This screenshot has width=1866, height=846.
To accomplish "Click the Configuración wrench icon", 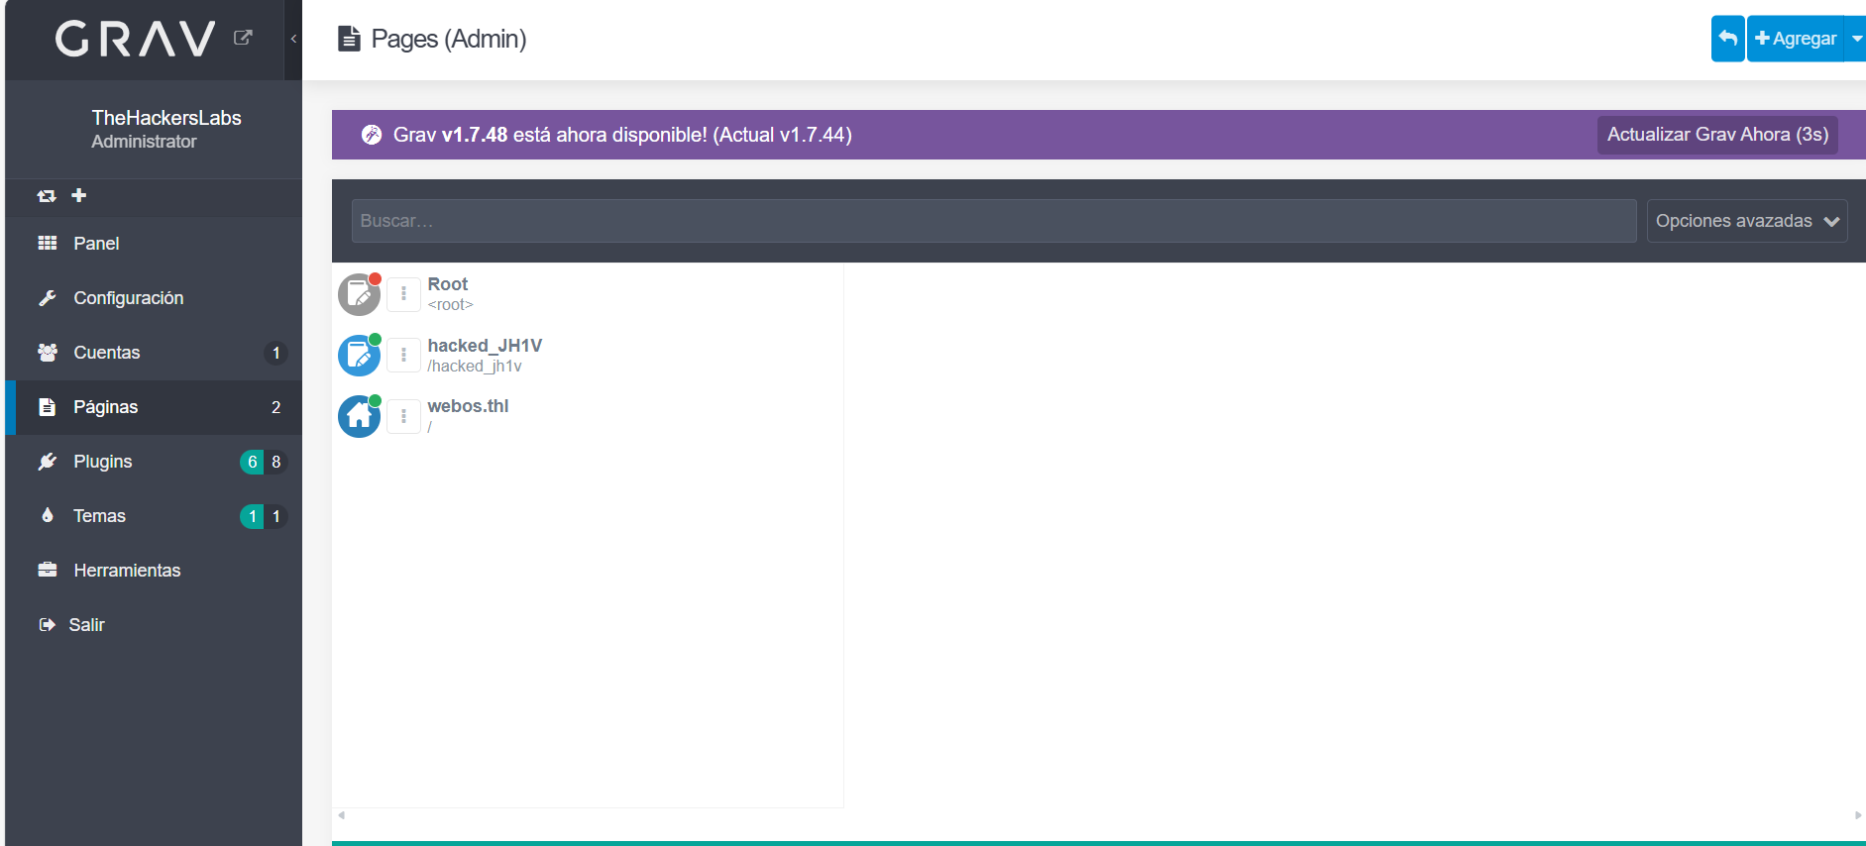I will coord(47,297).
